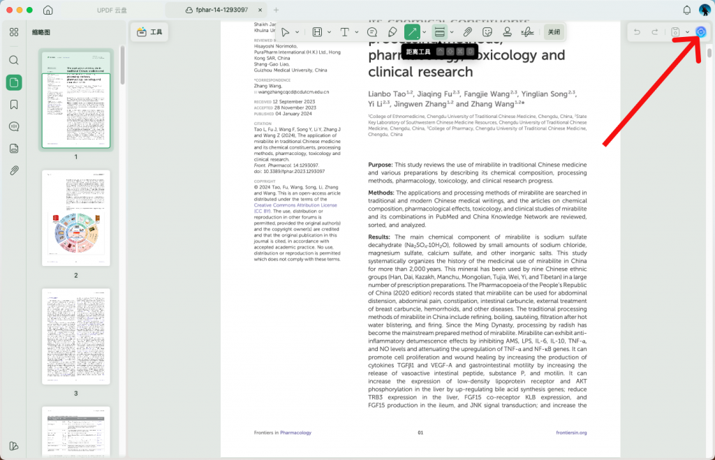Save the document
The image size is (715, 460).
coord(675,32)
